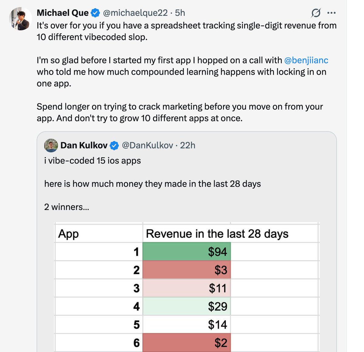The width and height of the screenshot is (364, 352).
Task: Click Dan Kulkov's verified badge
Action: 114,146
